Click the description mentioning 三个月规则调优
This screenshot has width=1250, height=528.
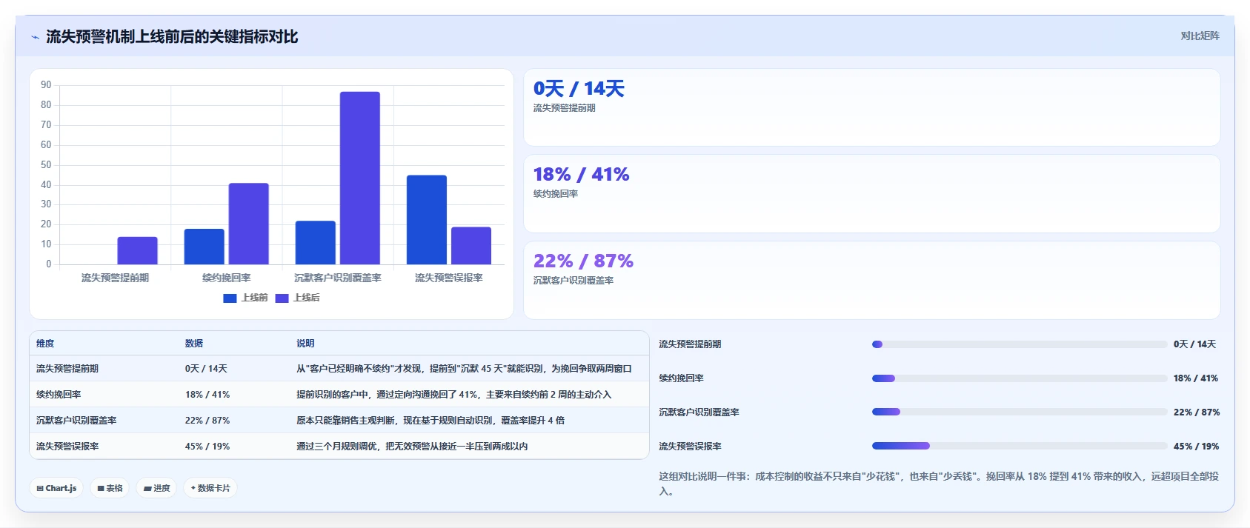(x=412, y=447)
